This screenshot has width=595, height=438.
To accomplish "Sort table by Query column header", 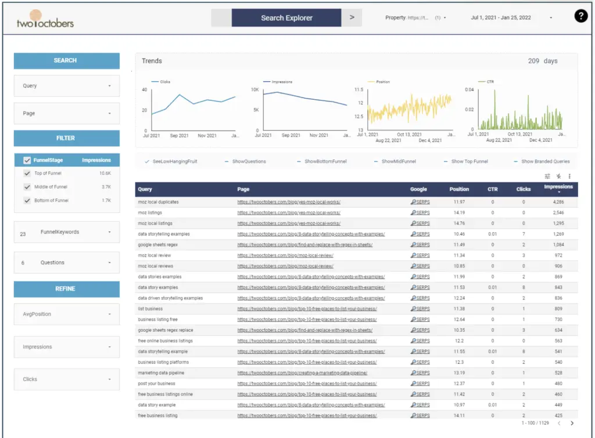I will click(x=145, y=189).
